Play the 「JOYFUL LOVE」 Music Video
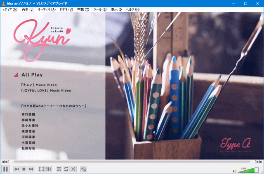The image size is (264, 174). click(x=46, y=90)
